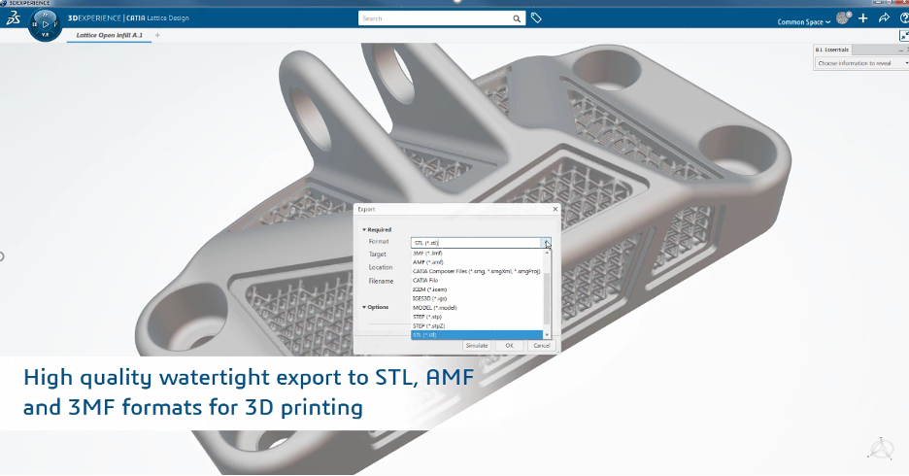
Task: Click the plus Add icon in top bar
Action: [x=862, y=18]
